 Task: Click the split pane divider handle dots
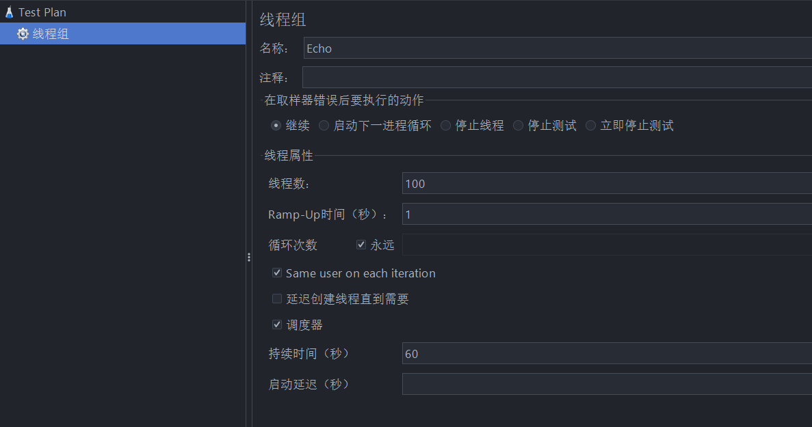click(249, 257)
